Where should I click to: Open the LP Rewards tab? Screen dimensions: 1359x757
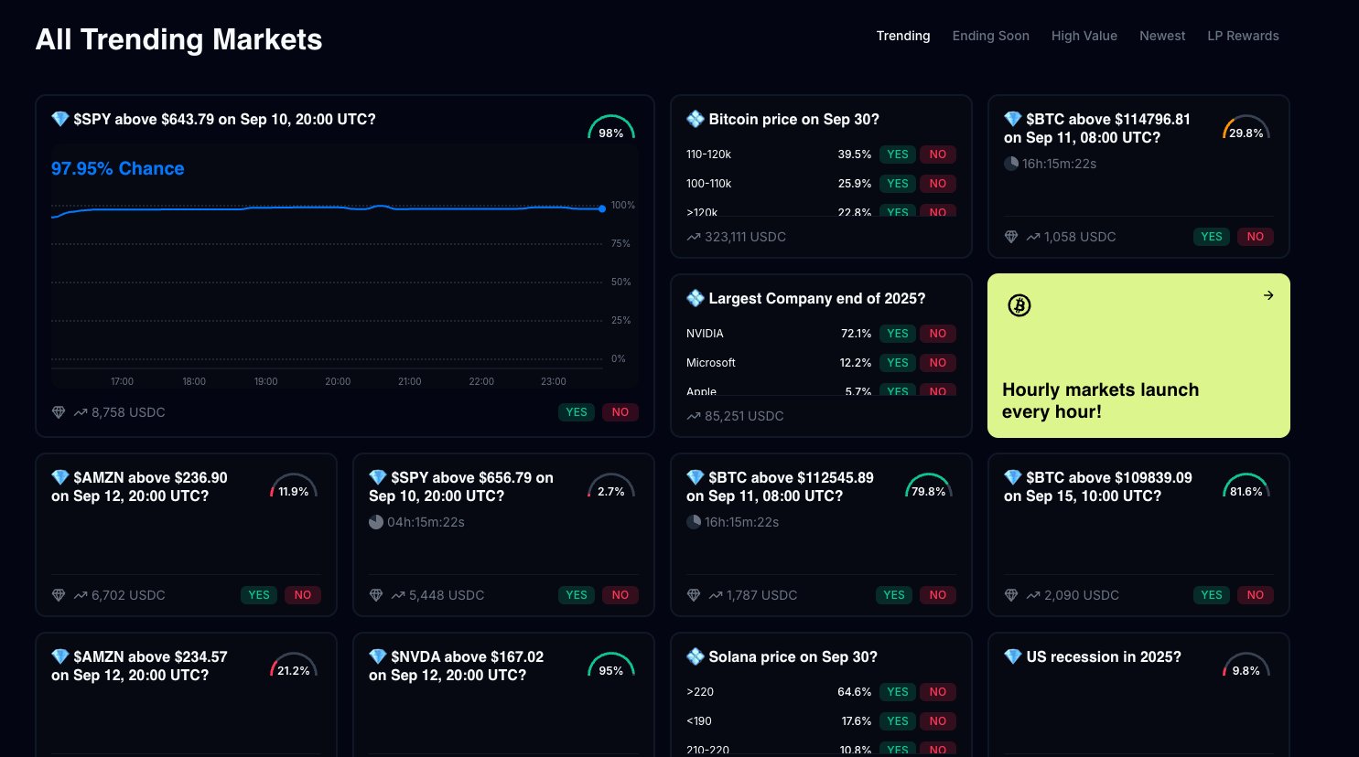1243,36
